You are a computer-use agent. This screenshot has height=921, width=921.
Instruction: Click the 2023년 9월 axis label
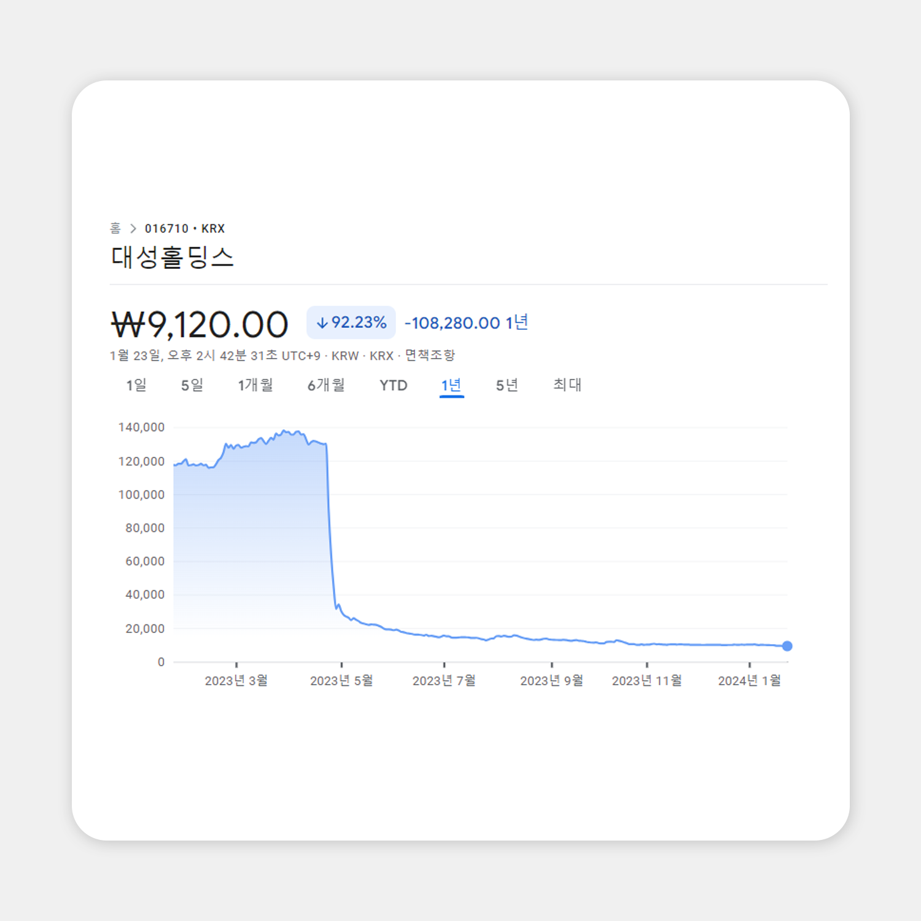coord(552,680)
